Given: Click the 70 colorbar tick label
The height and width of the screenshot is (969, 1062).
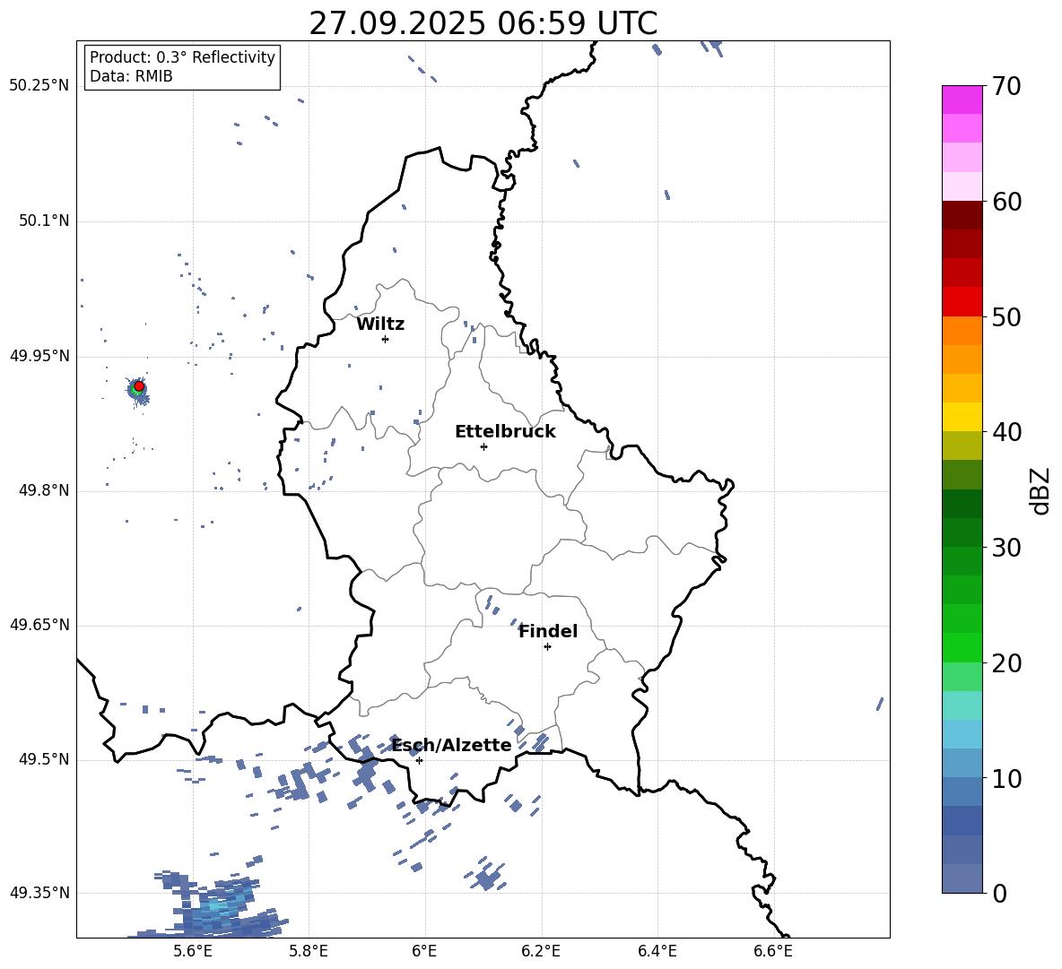Looking at the screenshot, I should (1006, 86).
